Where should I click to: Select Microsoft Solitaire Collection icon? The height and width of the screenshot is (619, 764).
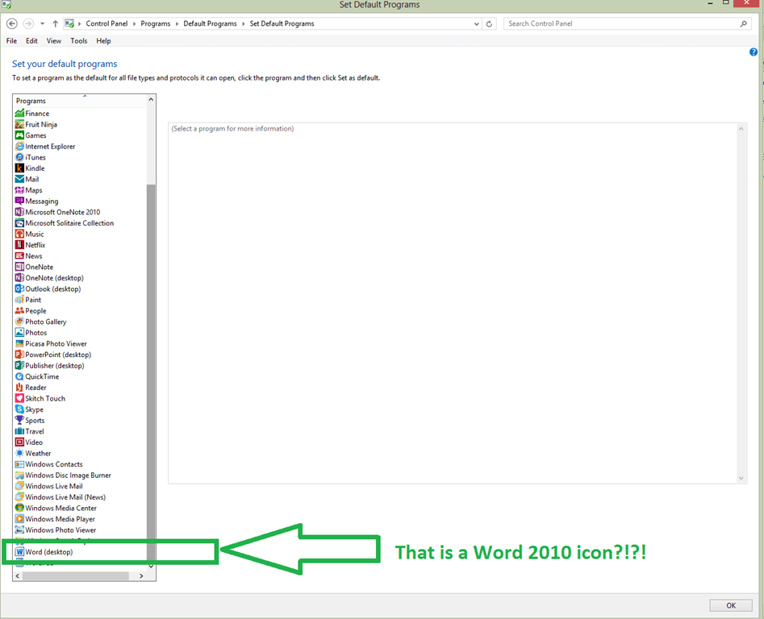tap(19, 223)
